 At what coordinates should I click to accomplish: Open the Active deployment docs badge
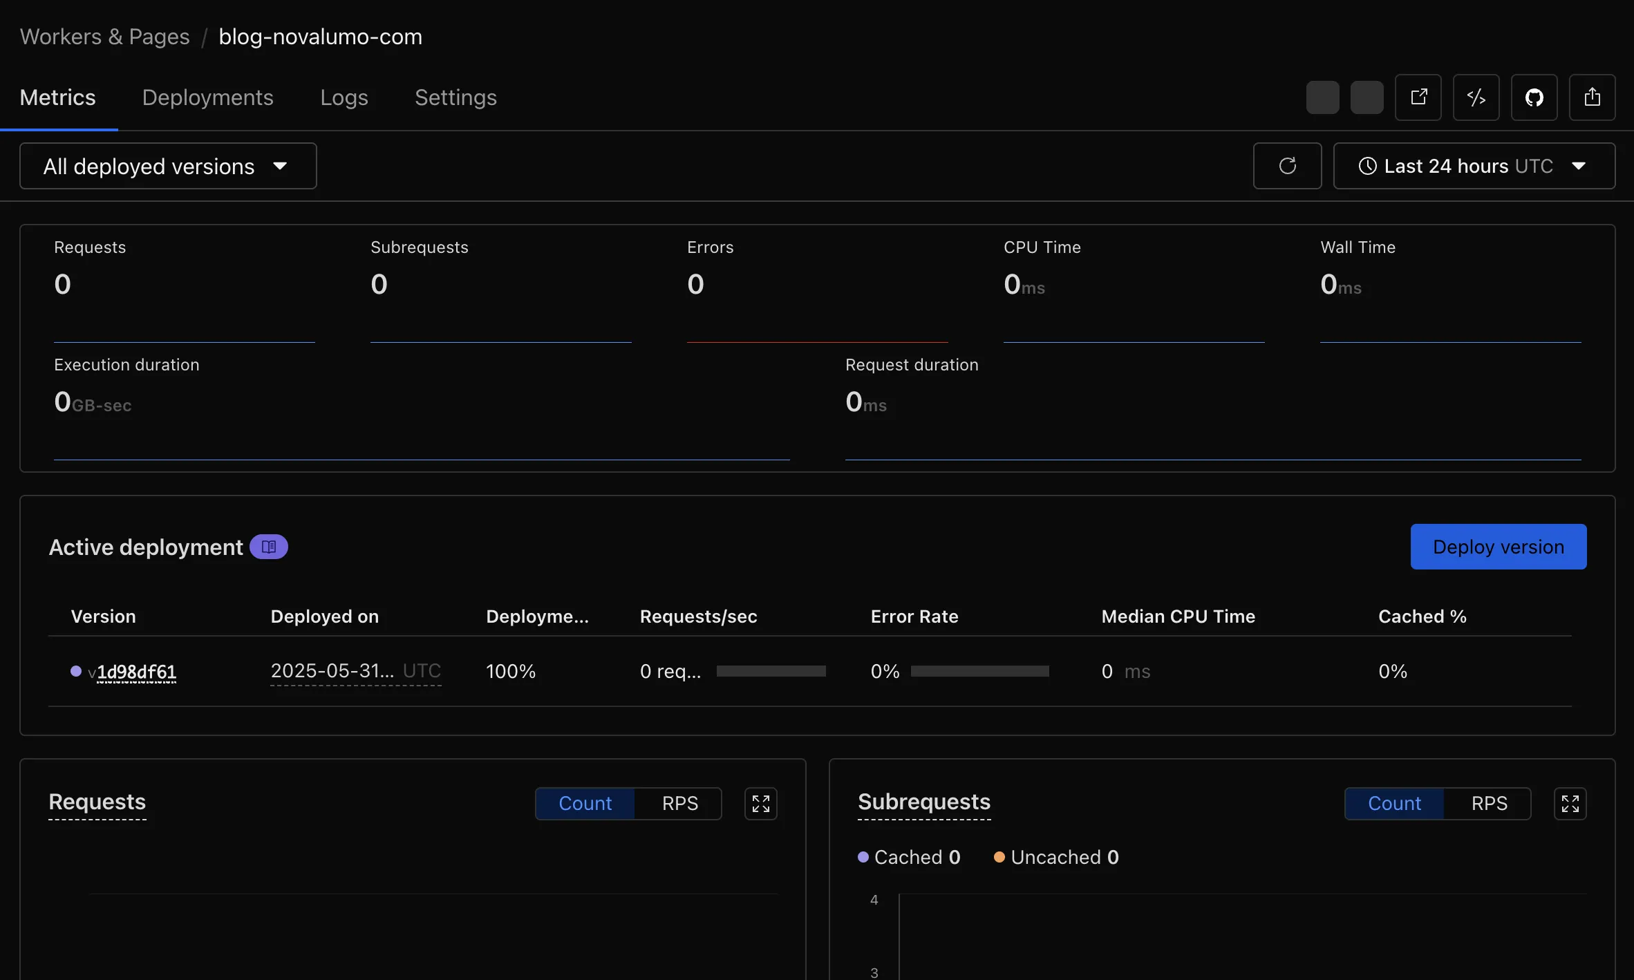pyautogui.click(x=269, y=547)
